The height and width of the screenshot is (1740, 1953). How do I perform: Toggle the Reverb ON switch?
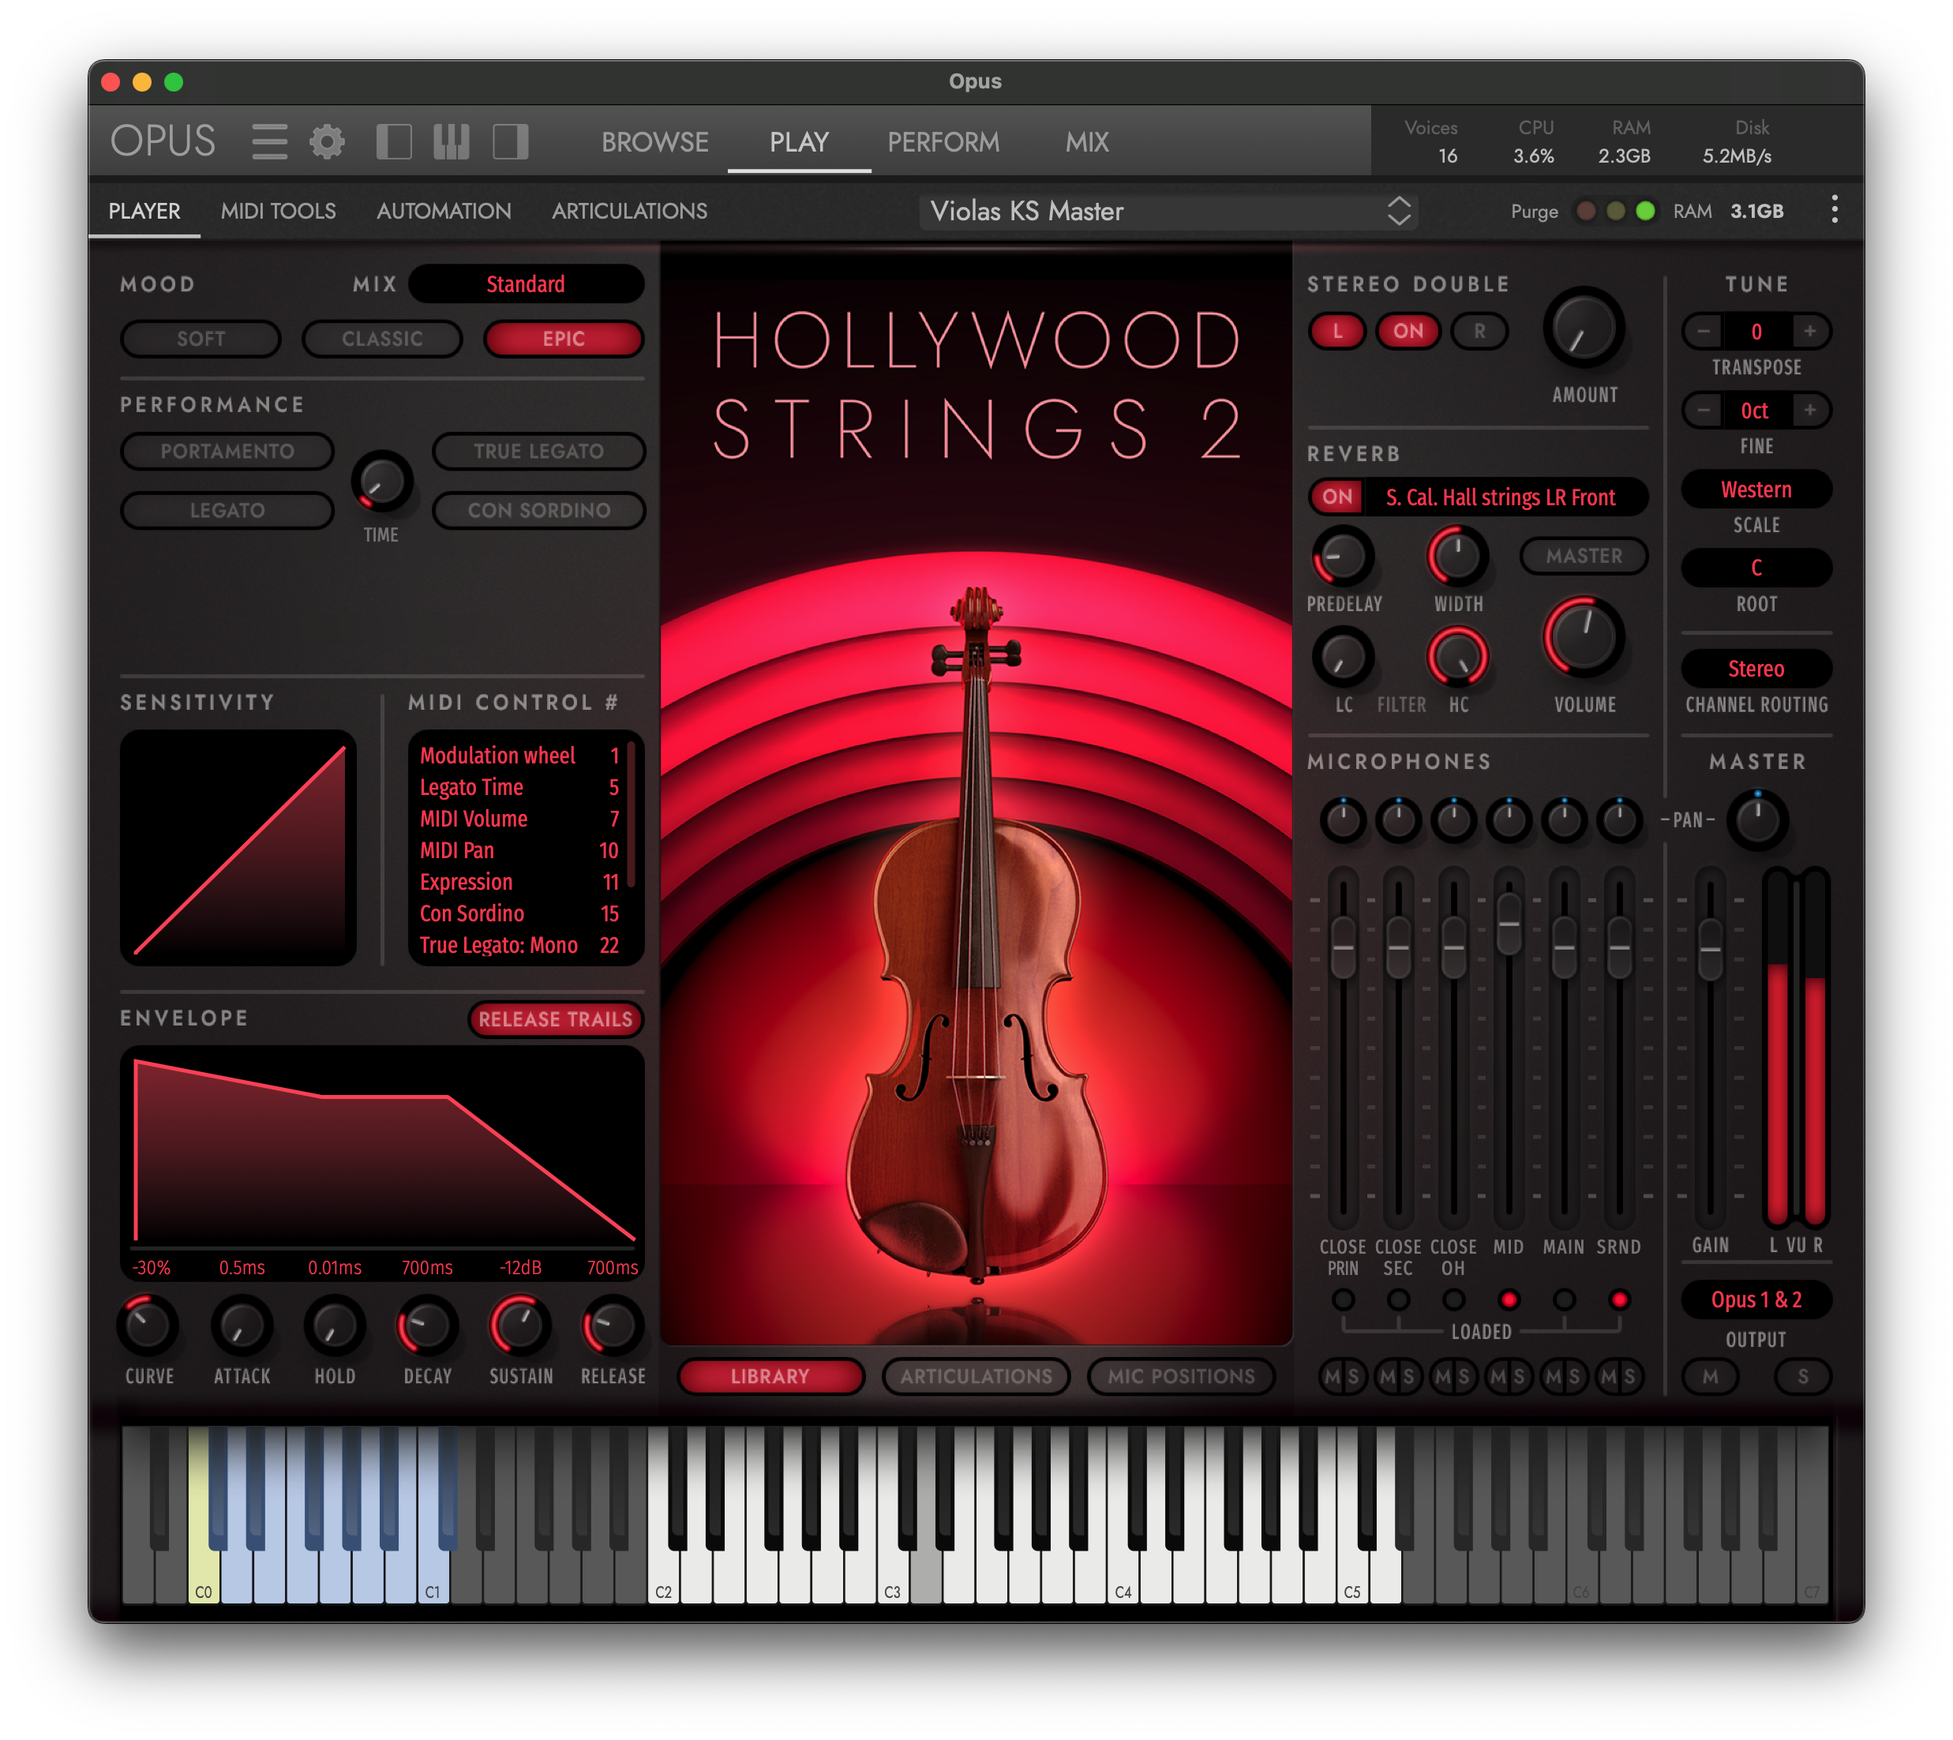pyautogui.click(x=1336, y=497)
